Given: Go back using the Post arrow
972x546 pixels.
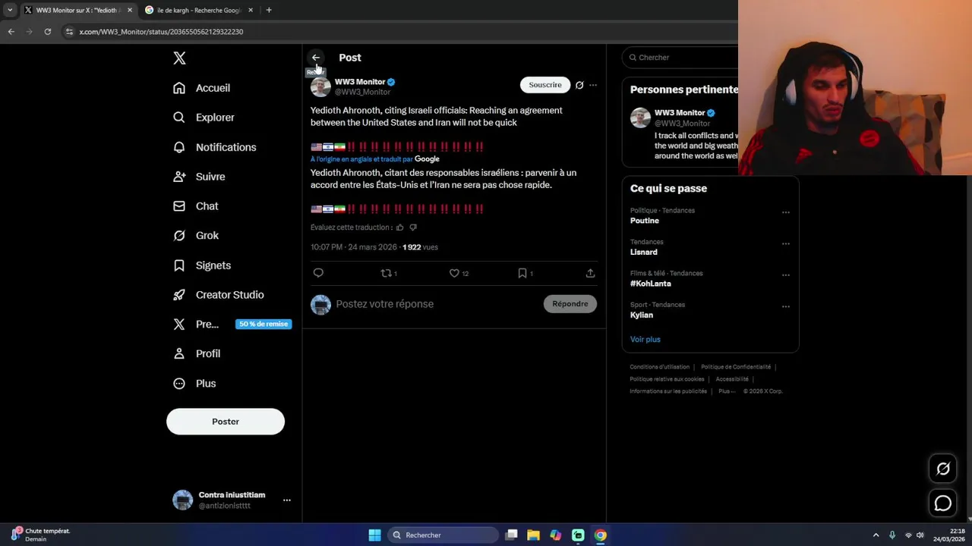Looking at the screenshot, I should pyautogui.click(x=316, y=58).
